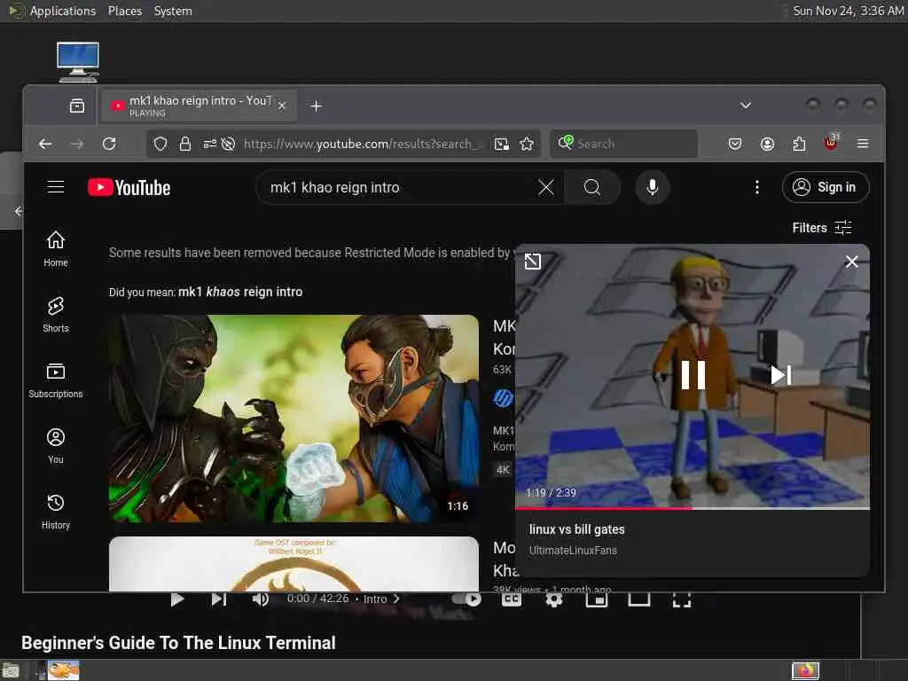This screenshot has height=681, width=908.
Task: Open a new Firefox tab
Action: 317,106
